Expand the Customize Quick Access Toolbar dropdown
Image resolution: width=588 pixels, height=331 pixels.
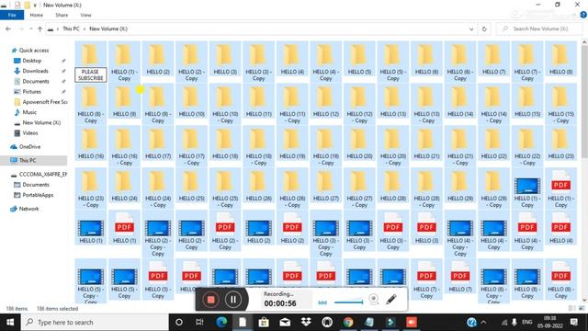click(x=35, y=6)
